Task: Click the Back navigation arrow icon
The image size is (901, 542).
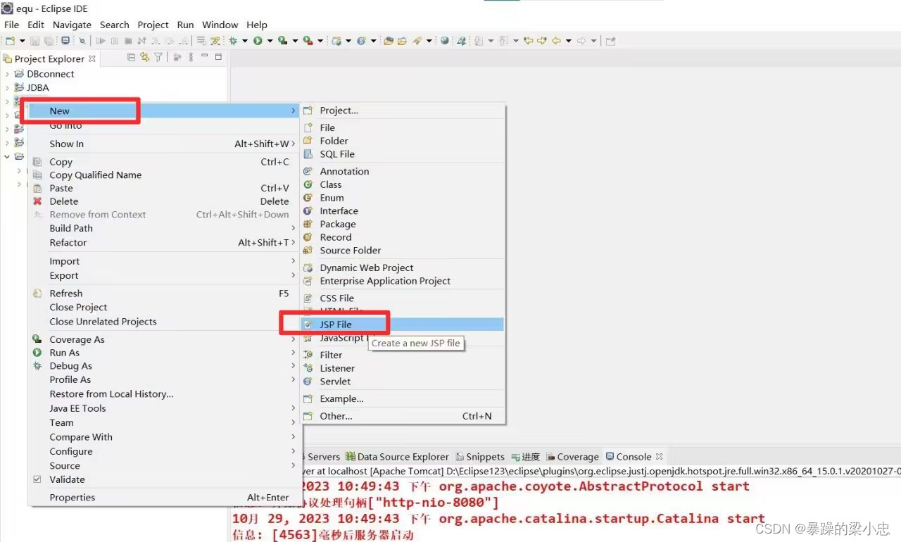Action: click(556, 41)
